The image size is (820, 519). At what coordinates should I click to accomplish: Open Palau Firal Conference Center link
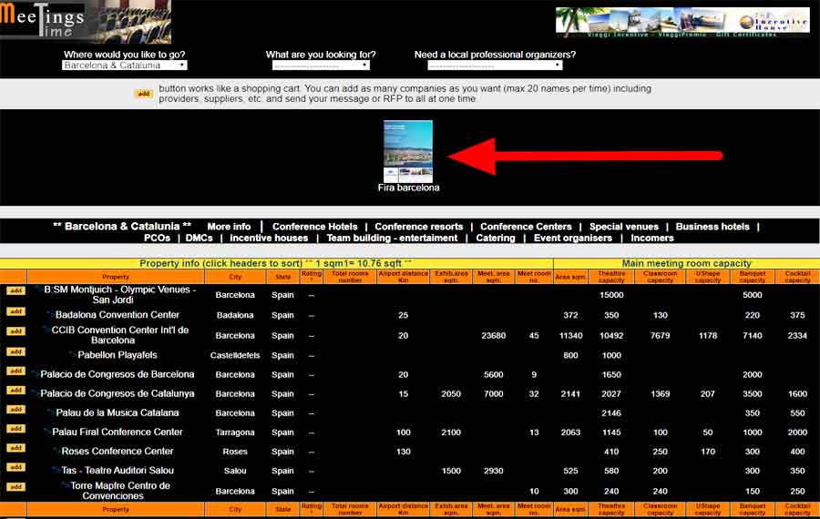(x=118, y=432)
